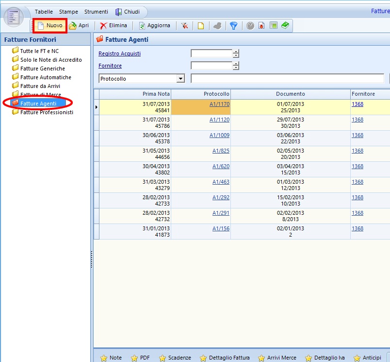
Task: Open the Strumenti menu
Action: 96,12
